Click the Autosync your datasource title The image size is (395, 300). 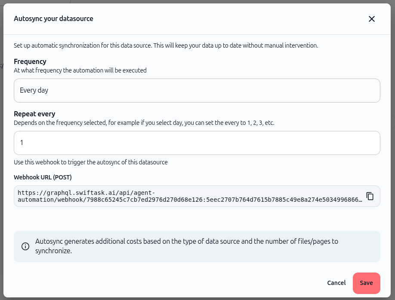[53, 18]
